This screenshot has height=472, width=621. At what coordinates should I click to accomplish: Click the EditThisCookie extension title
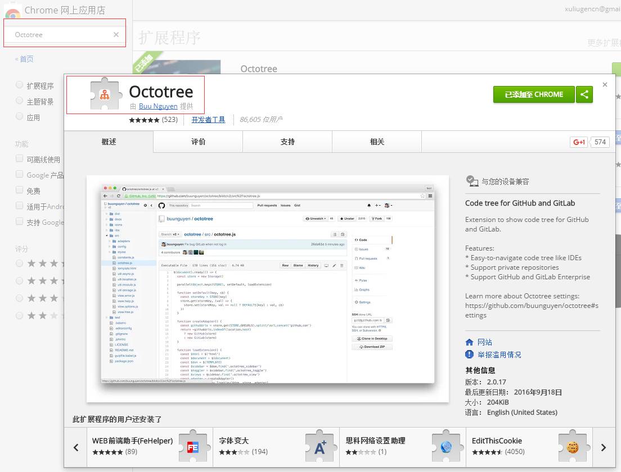(x=497, y=441)
